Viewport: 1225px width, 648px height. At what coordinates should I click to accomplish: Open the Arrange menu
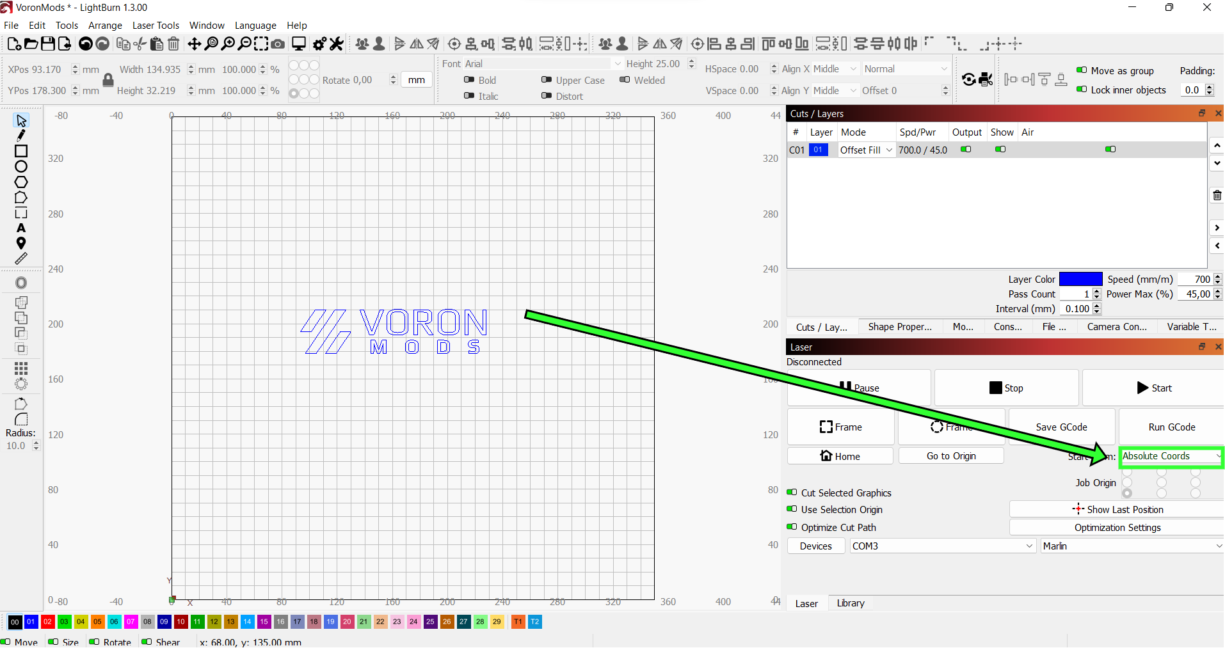pyautogui.click(x=105, y=26)
